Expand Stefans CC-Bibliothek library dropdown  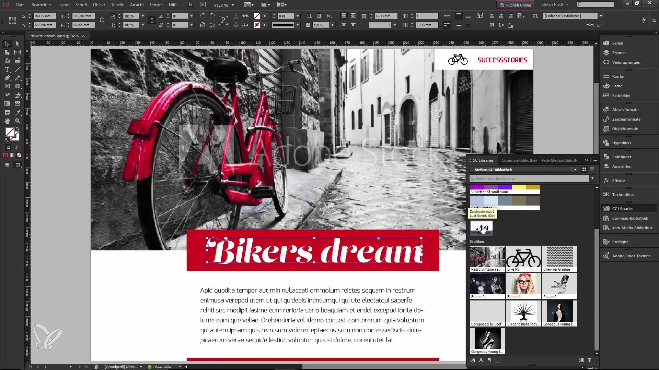tap(575, 170)
